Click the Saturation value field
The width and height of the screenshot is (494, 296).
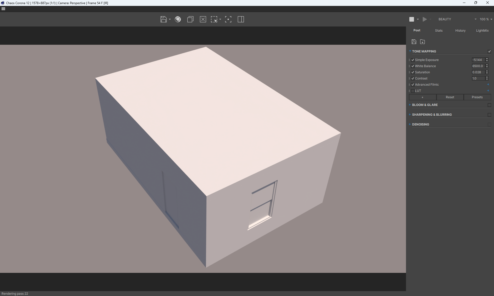[478, 72]
